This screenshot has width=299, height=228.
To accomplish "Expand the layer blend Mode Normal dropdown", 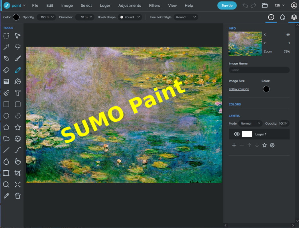I will pos(250,123).
